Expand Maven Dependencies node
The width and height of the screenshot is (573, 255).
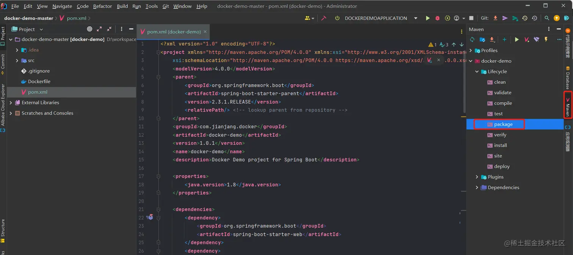[x=477, y=188]
